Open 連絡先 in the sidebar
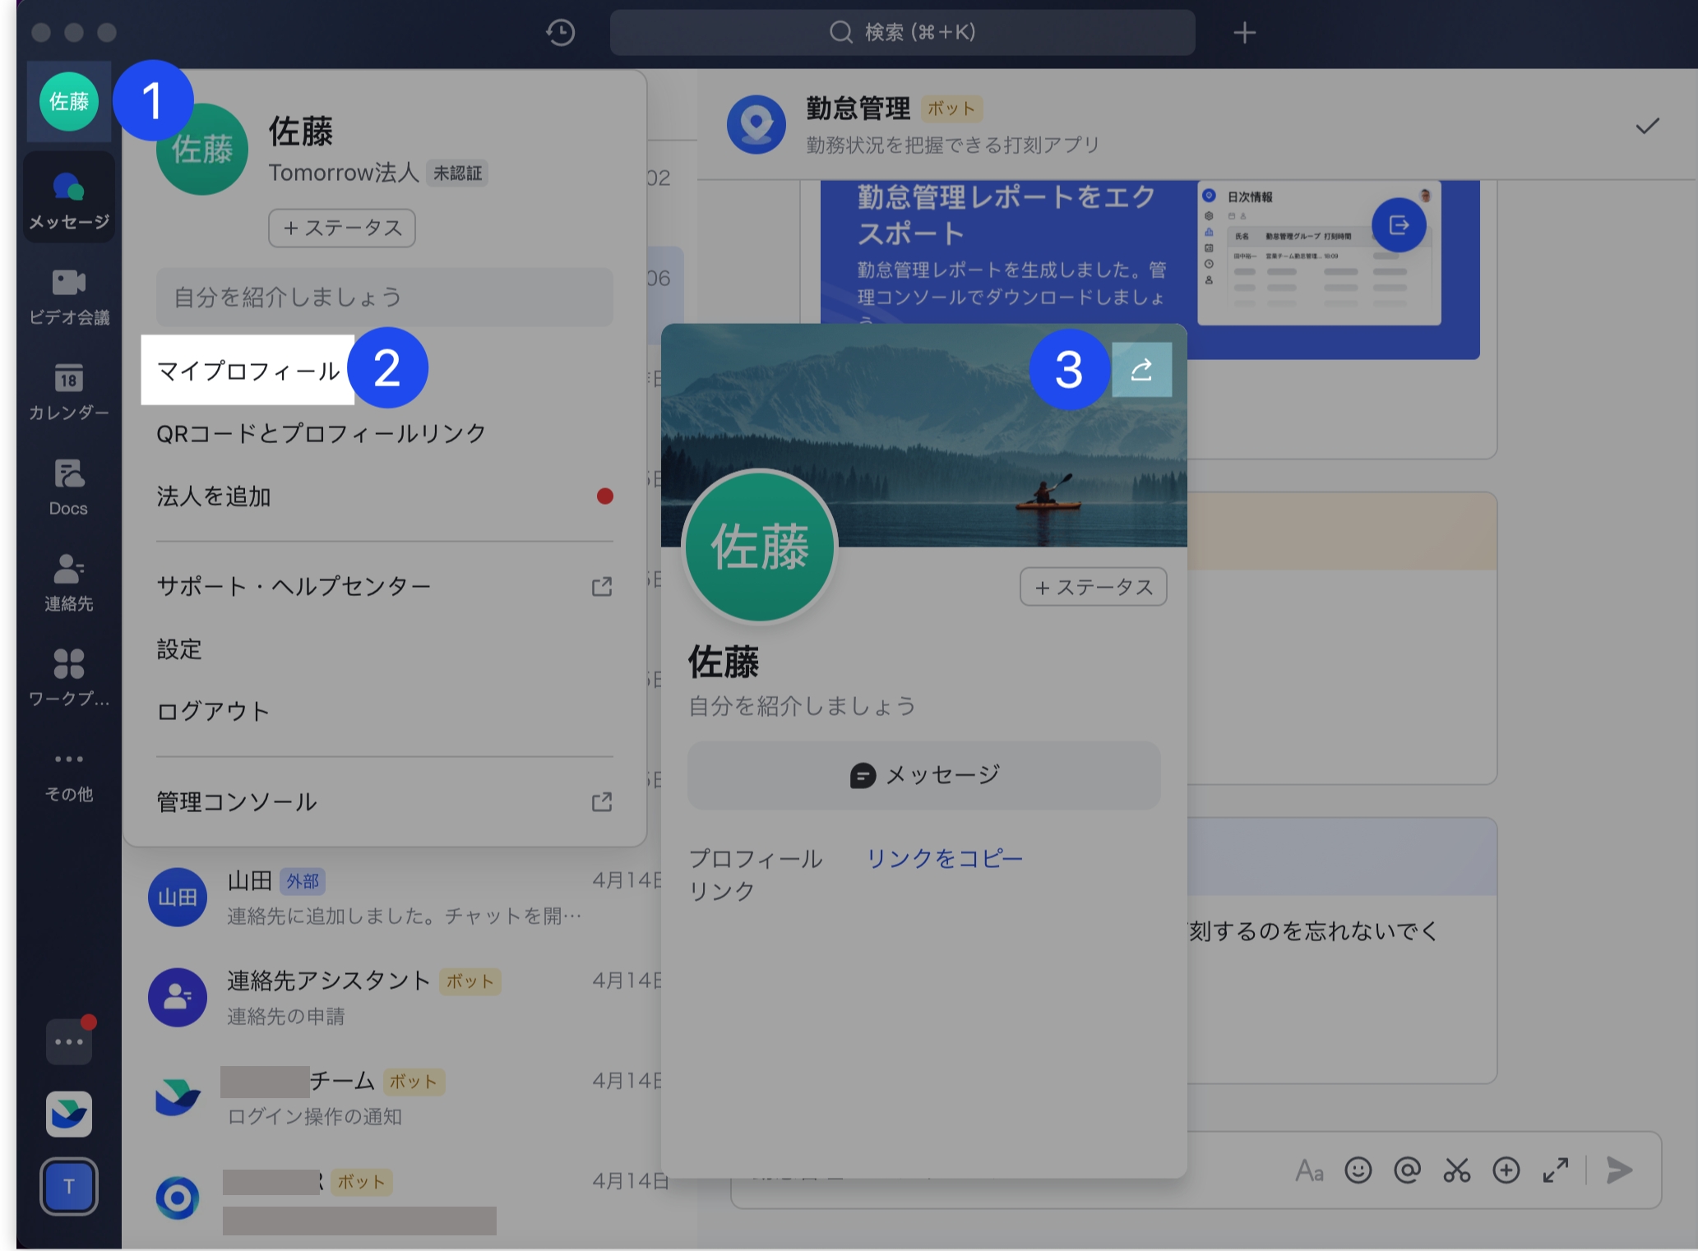The height and width of the screenshot is (1251, 1698). [x=69, y=583]
